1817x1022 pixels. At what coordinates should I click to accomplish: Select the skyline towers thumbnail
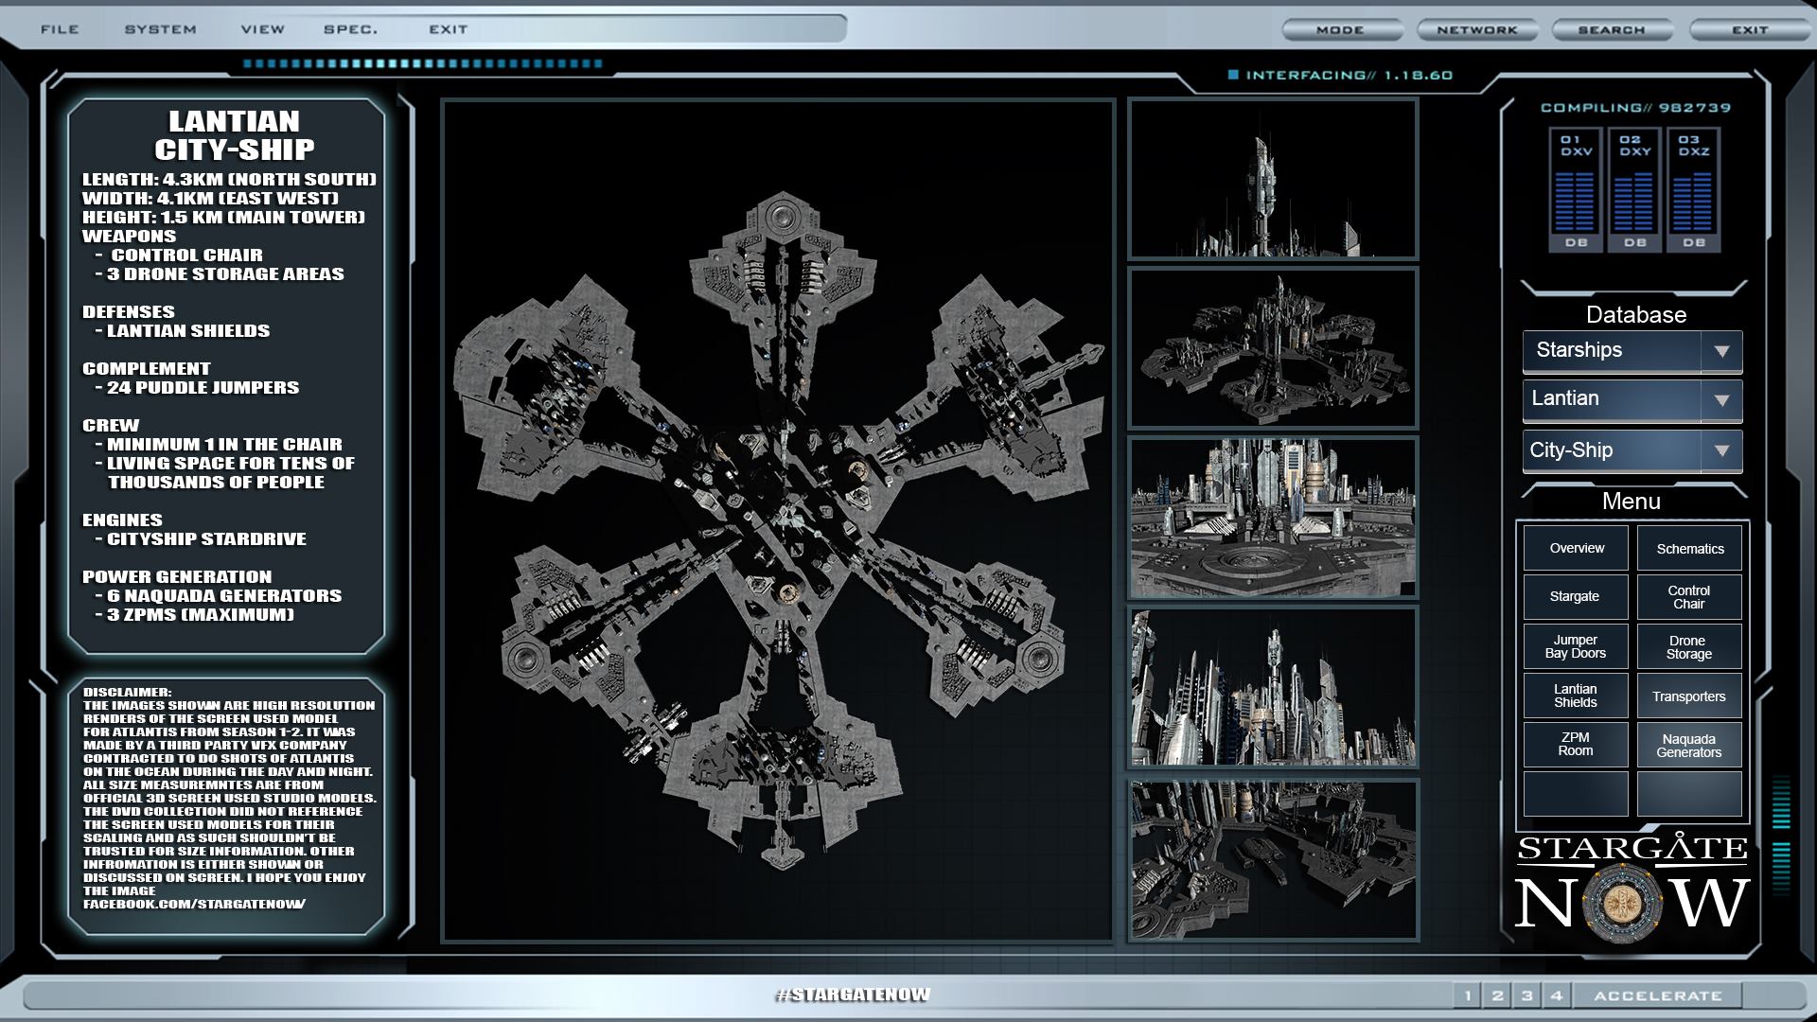coord(1273,687)
